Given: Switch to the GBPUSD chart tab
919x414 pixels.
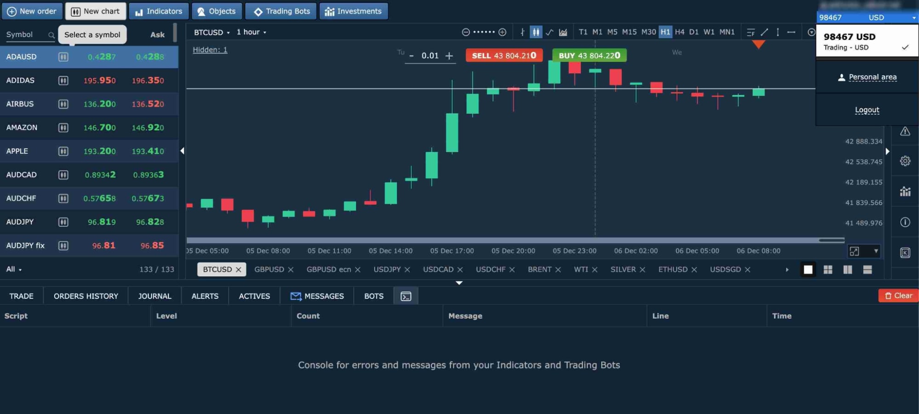Looking at the screenshot, I should tap(269, 269).
